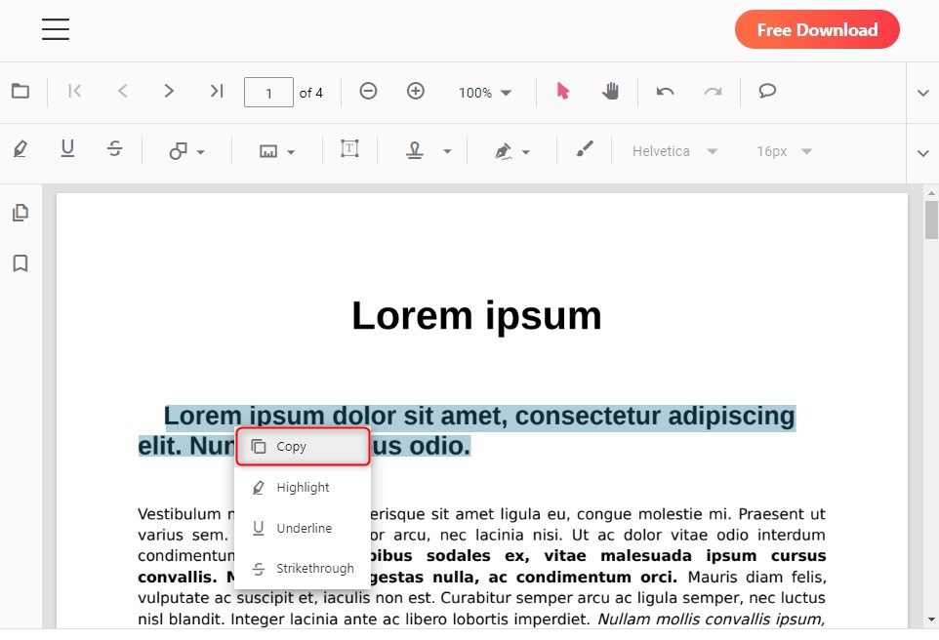Screen dimensions: 939x640
Task: Open the hamburger menu
Action: (x=56, y=29)
